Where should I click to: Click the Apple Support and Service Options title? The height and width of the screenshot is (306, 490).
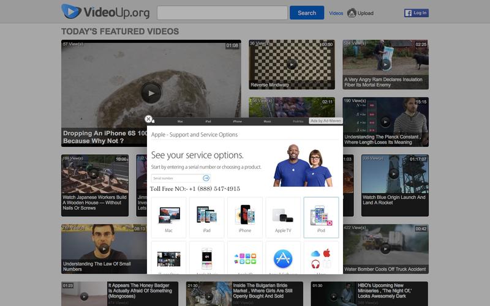194,135
